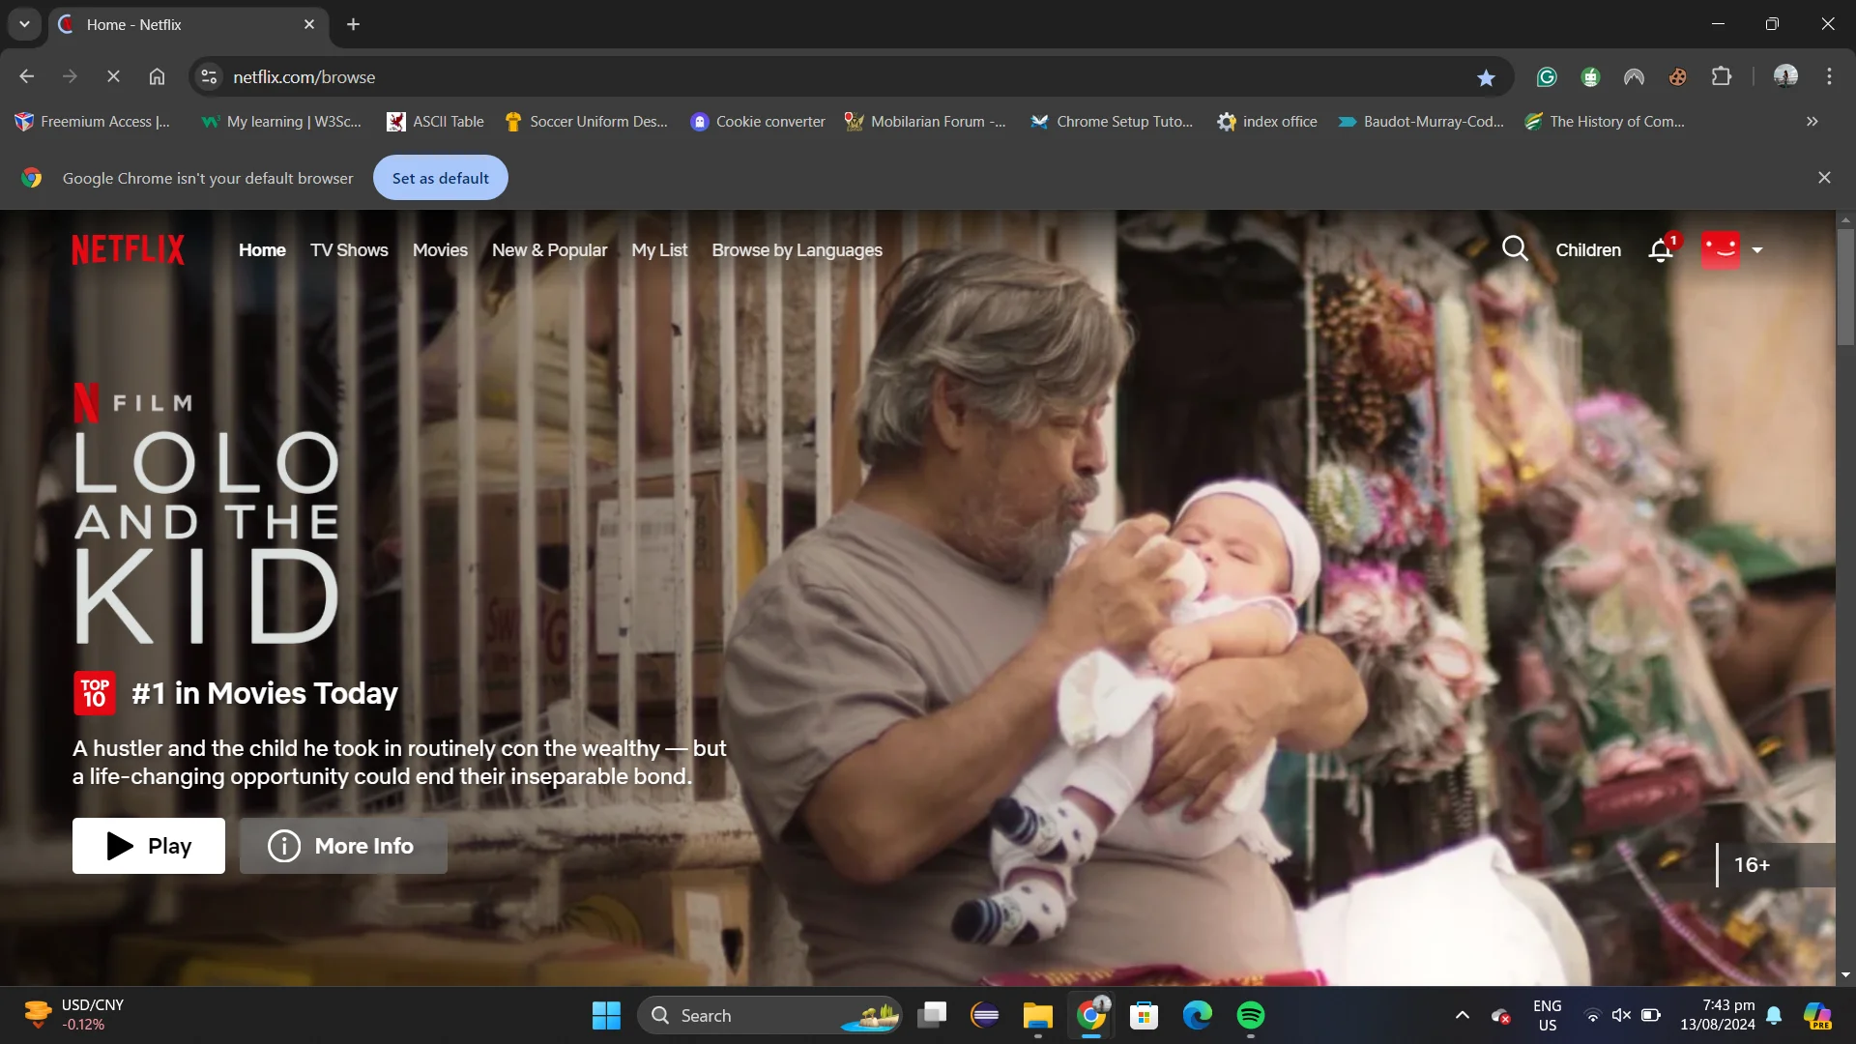
Task: Open Chrome Setup Tutorial bookmark
Action: pos(1112,122)
